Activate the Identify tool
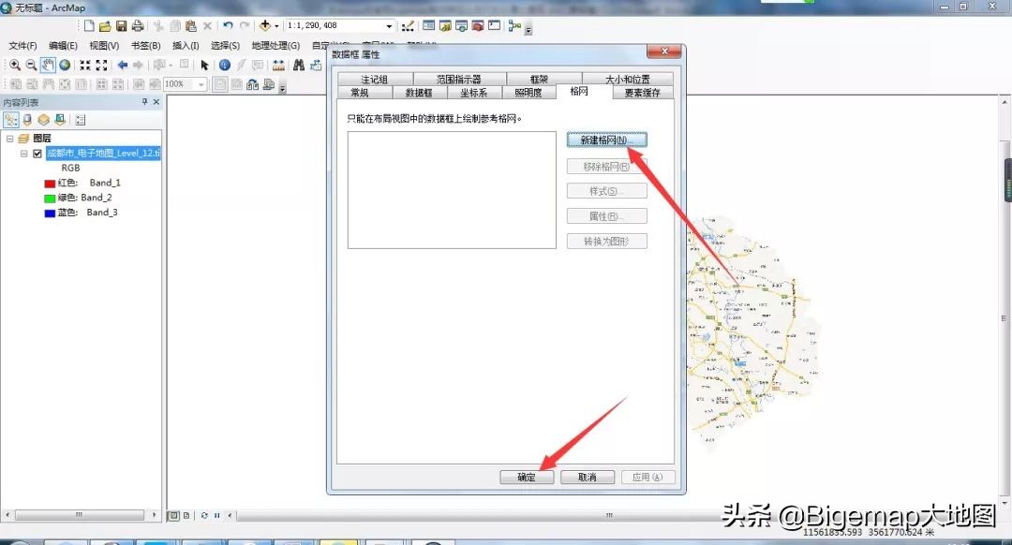Screen dimensions: 1012x545 [227, 66]
